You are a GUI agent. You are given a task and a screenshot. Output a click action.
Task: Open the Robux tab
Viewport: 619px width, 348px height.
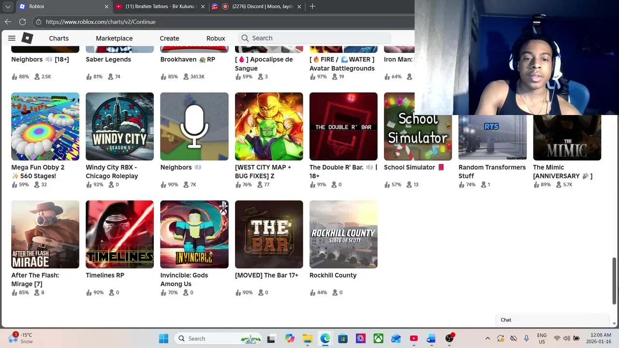tap(216, 38)
